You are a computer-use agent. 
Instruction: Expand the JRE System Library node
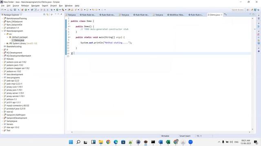(x=5, y=43)
